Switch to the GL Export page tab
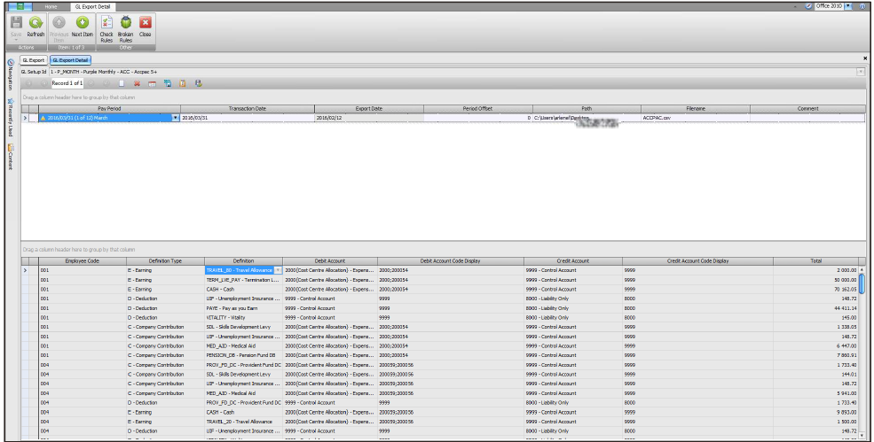874x442 pixels. tap(34, 60)
